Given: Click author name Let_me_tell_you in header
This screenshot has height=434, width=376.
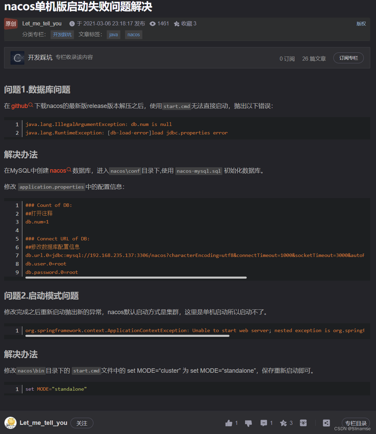Looking at the screenshot, I should pyautogui.click(x=42, y=24).
